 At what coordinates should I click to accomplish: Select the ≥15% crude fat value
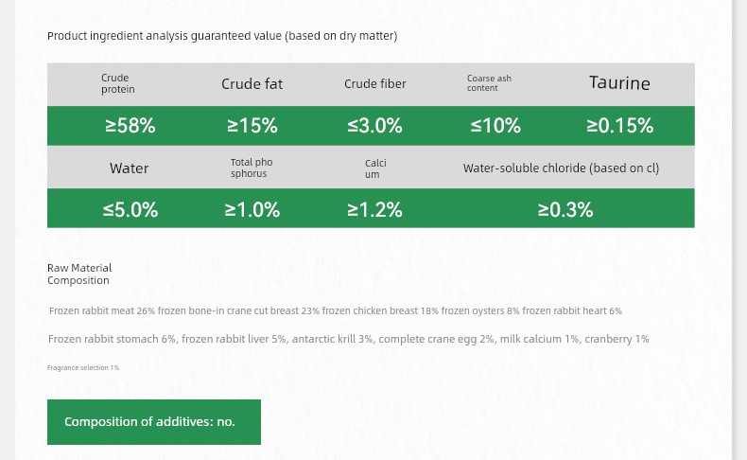pos(252,126)
